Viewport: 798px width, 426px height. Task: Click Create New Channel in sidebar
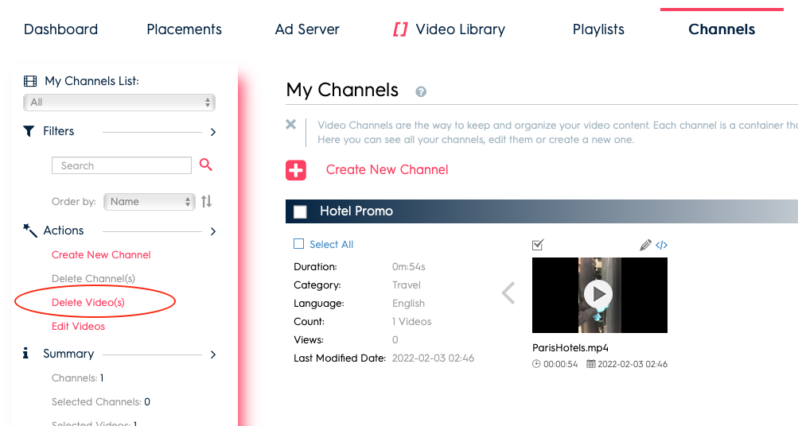point(101,254)
